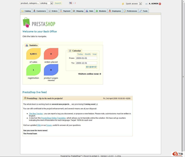Image resolution: width=185 pixels, height=157 pixels.
Task: Click the Customers person icon
Action: 34,11
